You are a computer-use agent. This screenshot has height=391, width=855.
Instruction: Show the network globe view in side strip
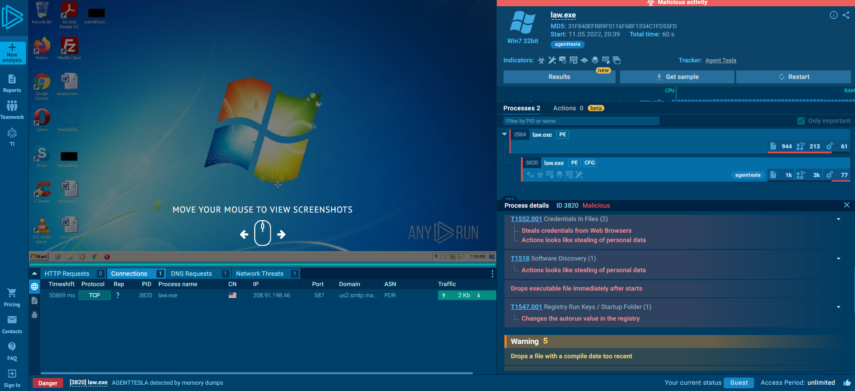(35, 287)
